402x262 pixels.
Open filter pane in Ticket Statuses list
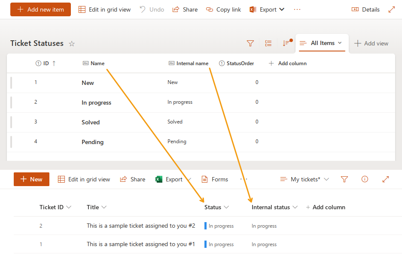click(250, 43)
